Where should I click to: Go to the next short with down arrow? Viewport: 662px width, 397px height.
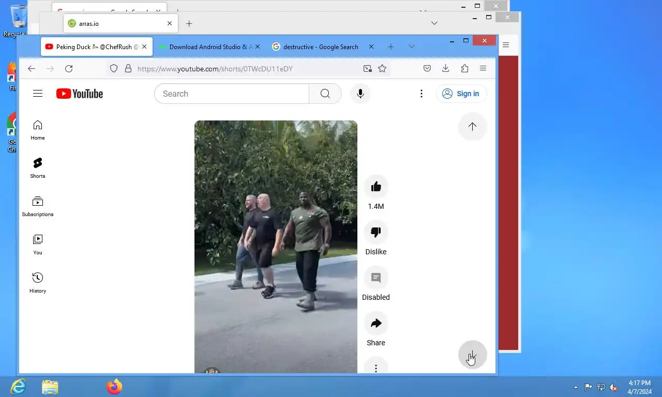(472, 355)
